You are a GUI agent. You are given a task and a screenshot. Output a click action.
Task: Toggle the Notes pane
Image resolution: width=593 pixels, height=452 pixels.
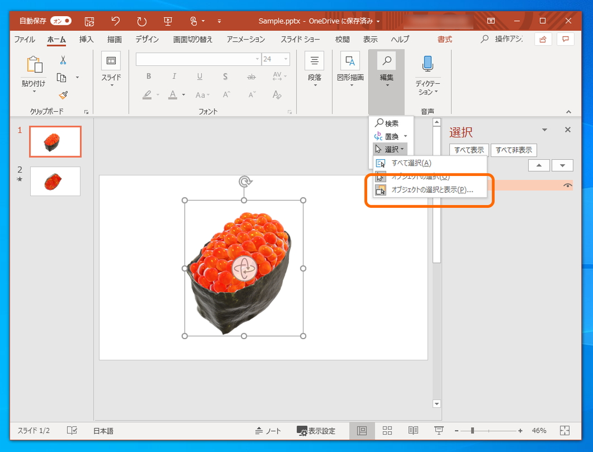(x=268, y=431)
